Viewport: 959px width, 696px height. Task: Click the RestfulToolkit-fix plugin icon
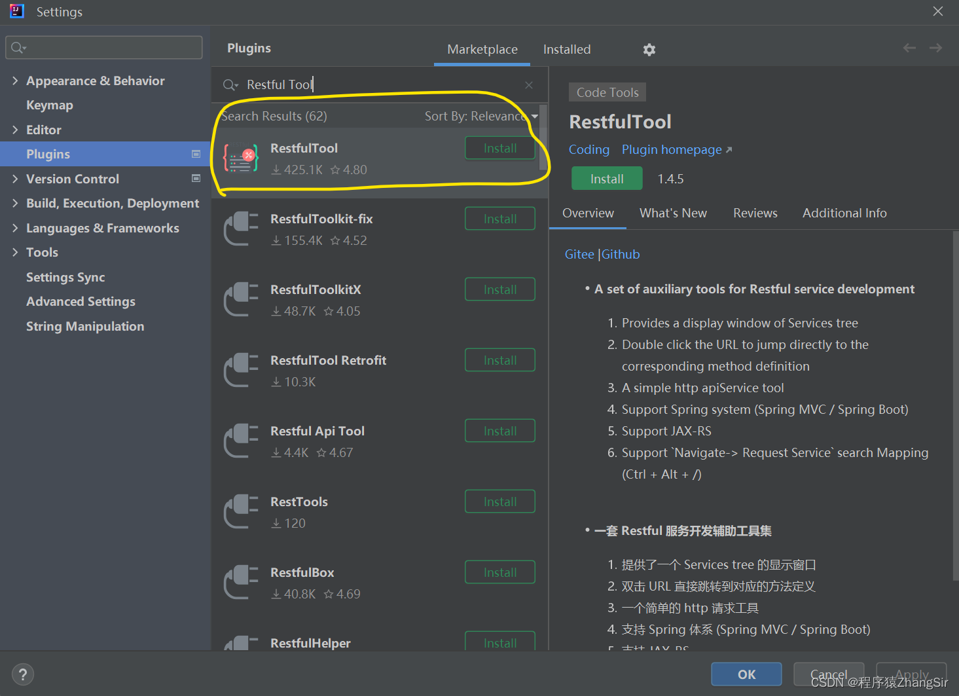tap(240, 229)
